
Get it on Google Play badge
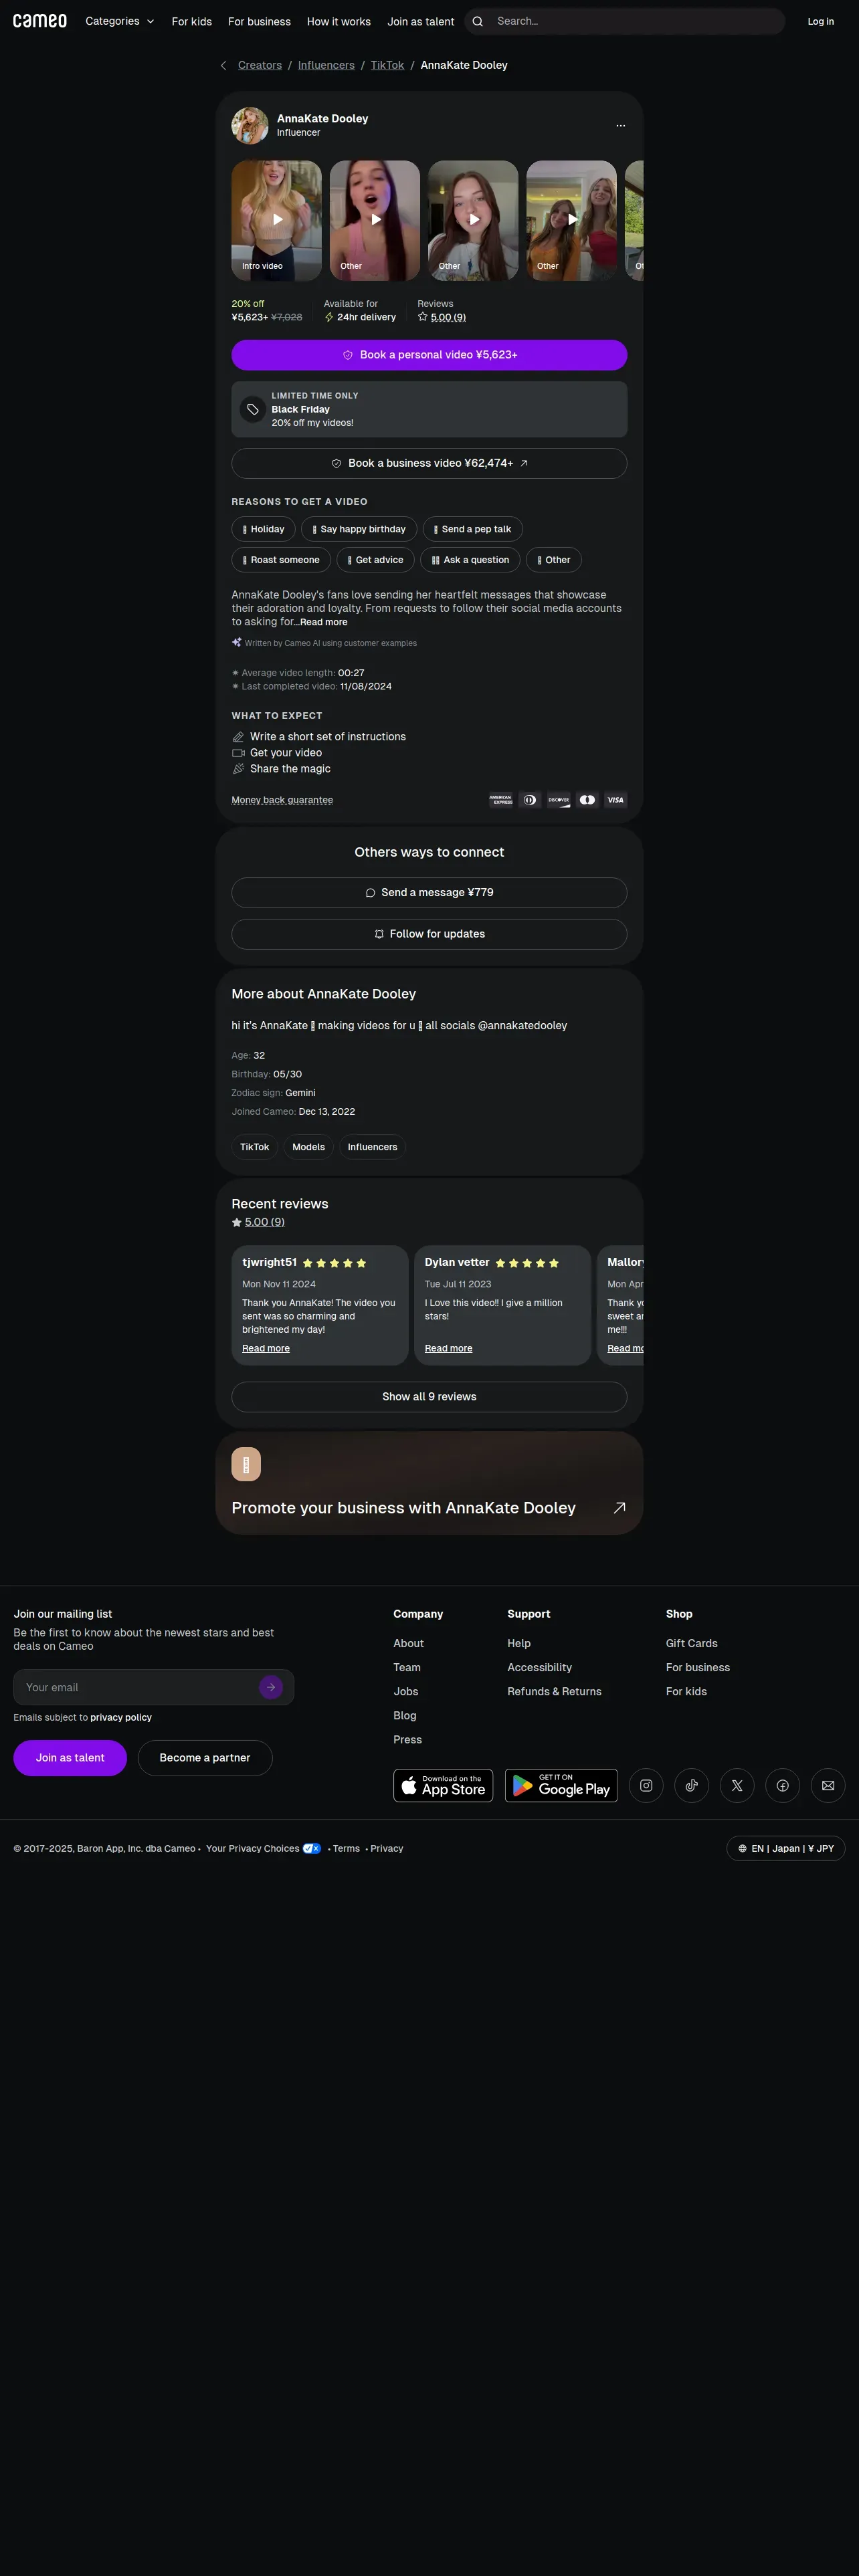(x=561, y=1785)
